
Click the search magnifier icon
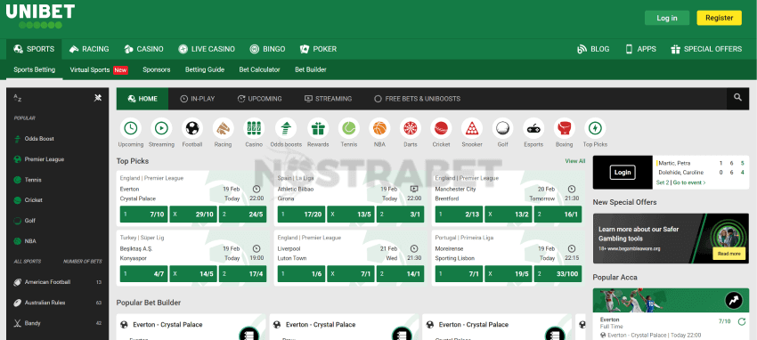[737, 98]
